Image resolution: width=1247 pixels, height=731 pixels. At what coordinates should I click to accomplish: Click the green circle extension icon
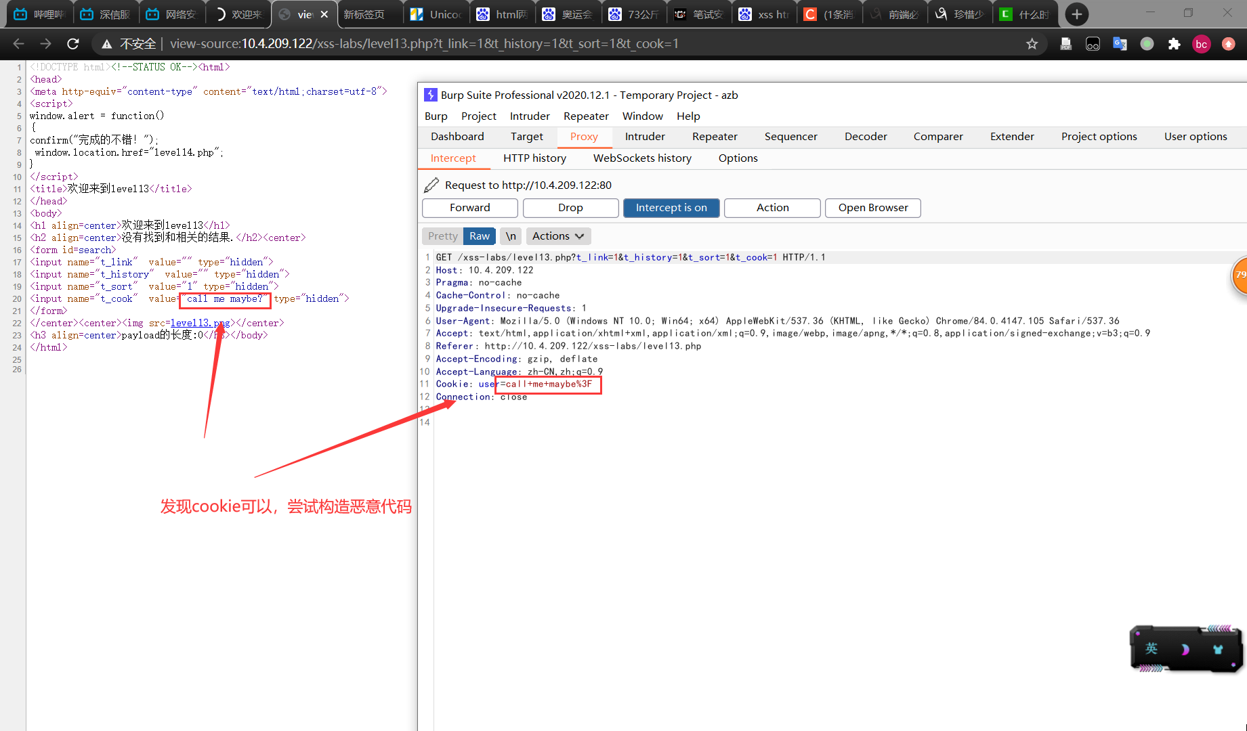(1147, 44)
